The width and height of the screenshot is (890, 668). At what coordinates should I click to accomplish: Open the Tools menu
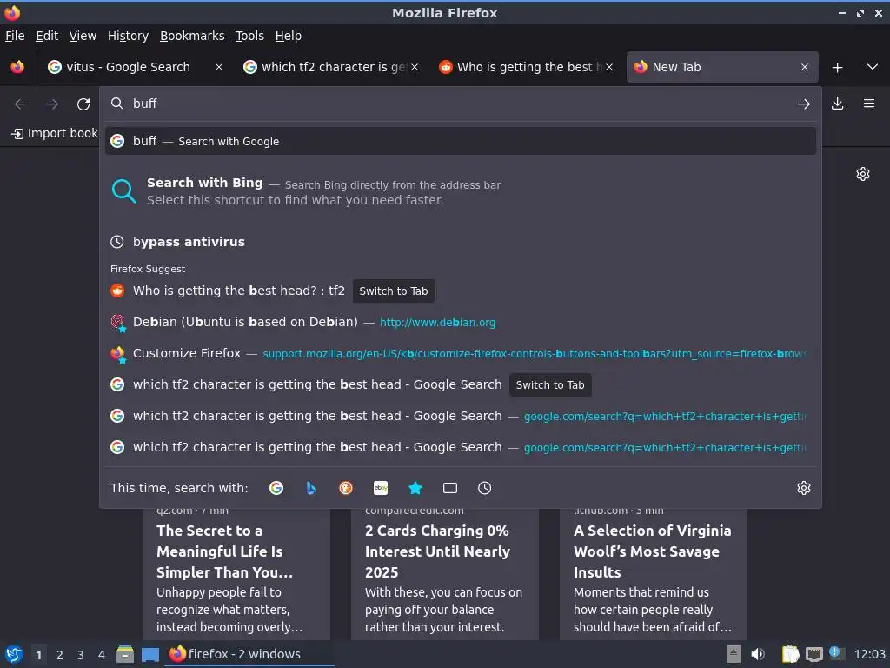coord(249,36)
